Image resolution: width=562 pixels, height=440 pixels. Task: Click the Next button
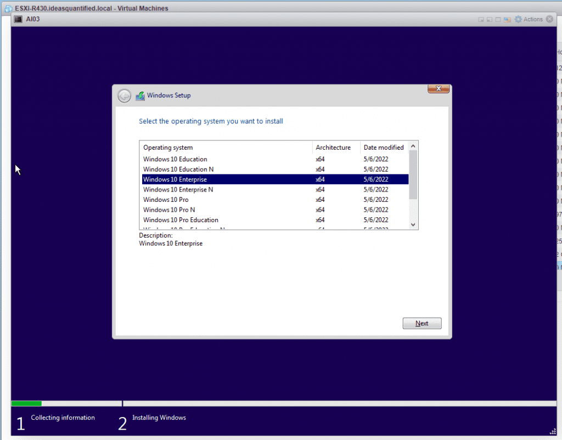[x=422, y=323]
